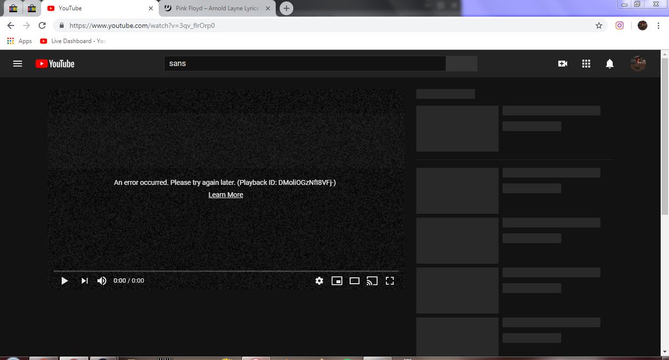This screenshot has width=669, height=360.
Task: Click the video progress bar
Action: [x=226, y=271]
